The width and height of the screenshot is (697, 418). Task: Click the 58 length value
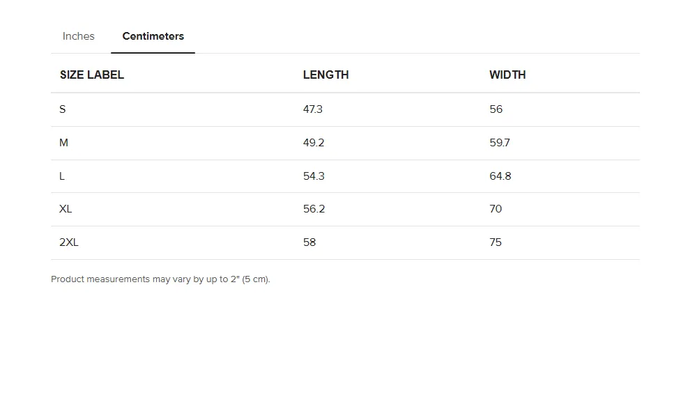tap(309, 242)
